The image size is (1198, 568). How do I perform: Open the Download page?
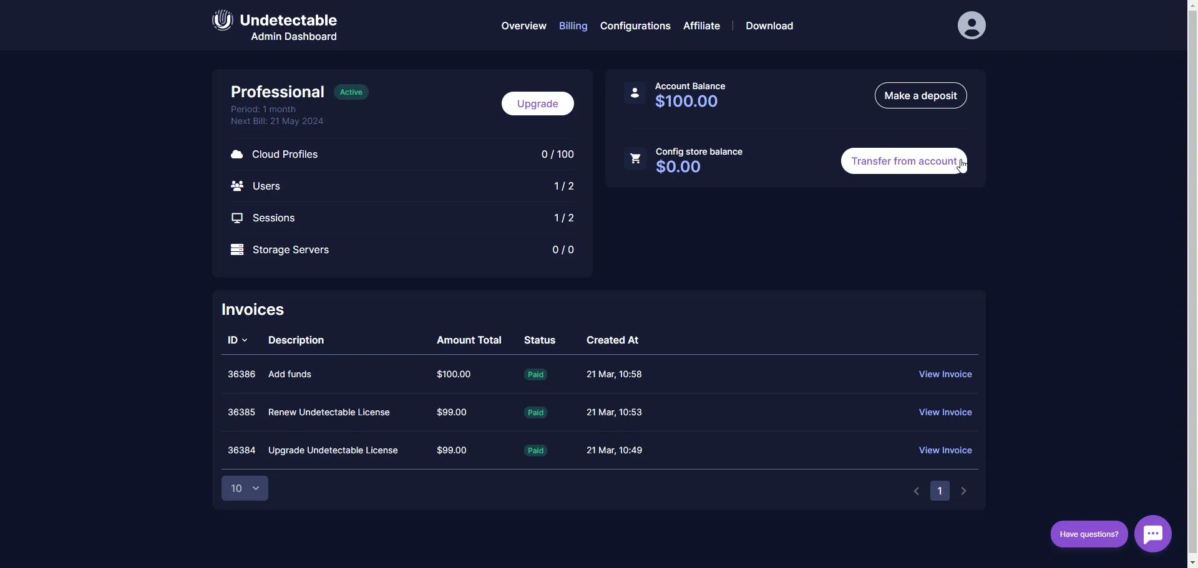pyautogui.click(x=769, y=26)
